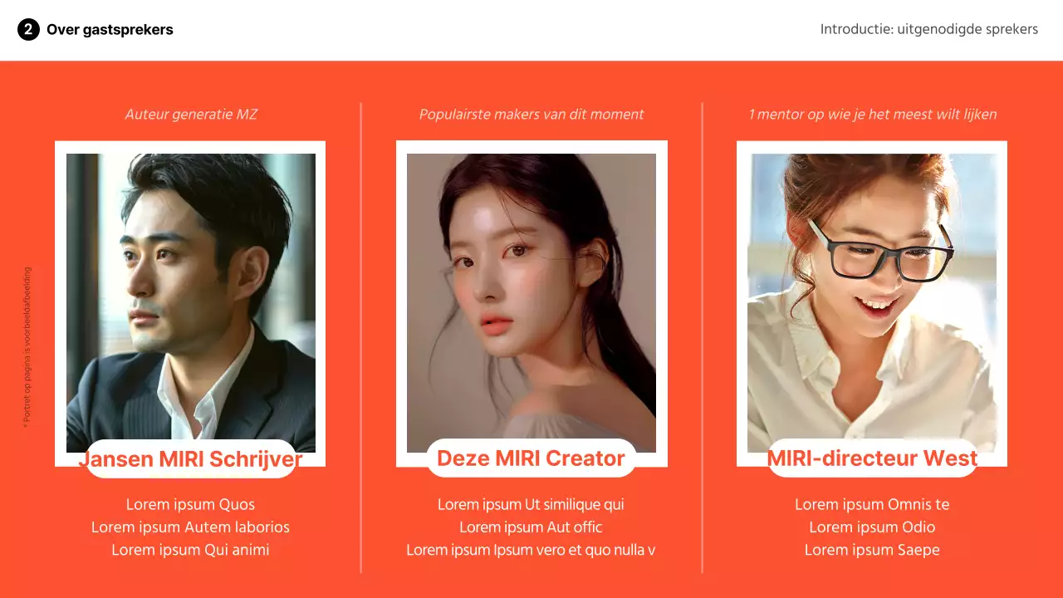This screenshot has width=1063, height=598.
Task: Click the 'MIRI-directeur West' name label
Action: pyautogui.click(x=872, y=458)
